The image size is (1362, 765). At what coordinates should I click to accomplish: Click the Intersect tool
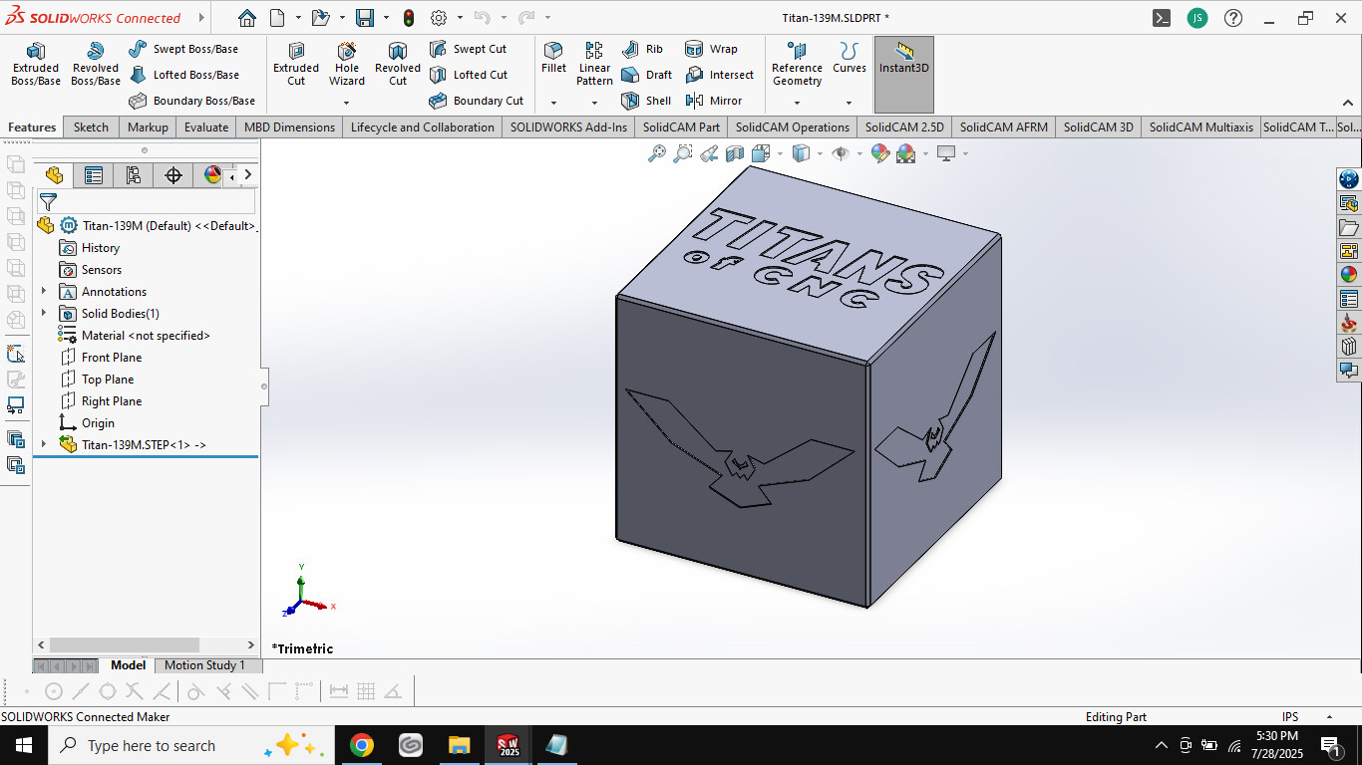click(x=720, y=75)
